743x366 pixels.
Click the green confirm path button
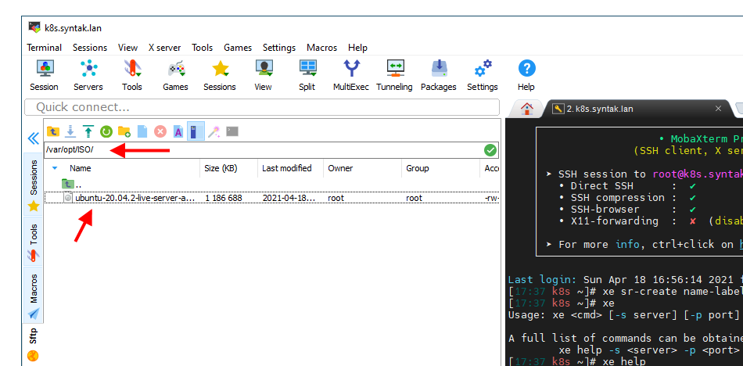[490, 150]
